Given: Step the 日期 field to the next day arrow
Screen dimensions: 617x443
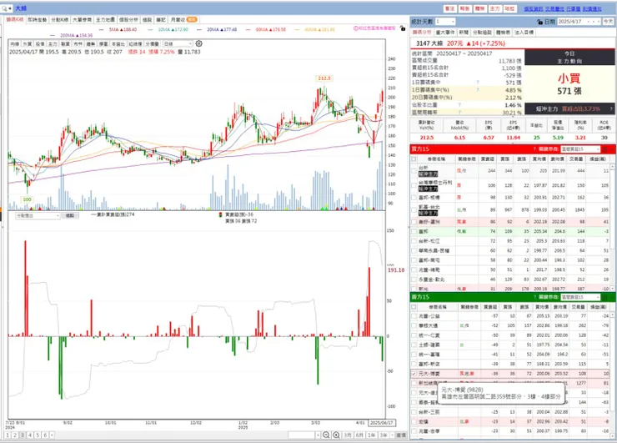Looking at the screenshot, I should [x=599, y=22].
